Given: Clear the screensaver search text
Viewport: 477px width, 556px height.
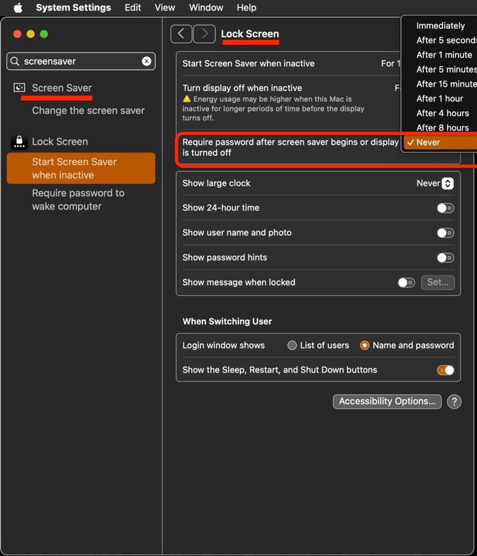Looking at the screenshot, I should pos(147,61).
